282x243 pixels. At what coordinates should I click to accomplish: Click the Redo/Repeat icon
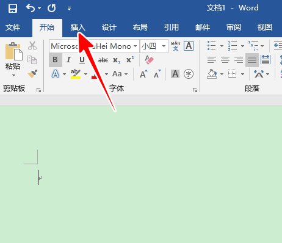coord(51,9)
